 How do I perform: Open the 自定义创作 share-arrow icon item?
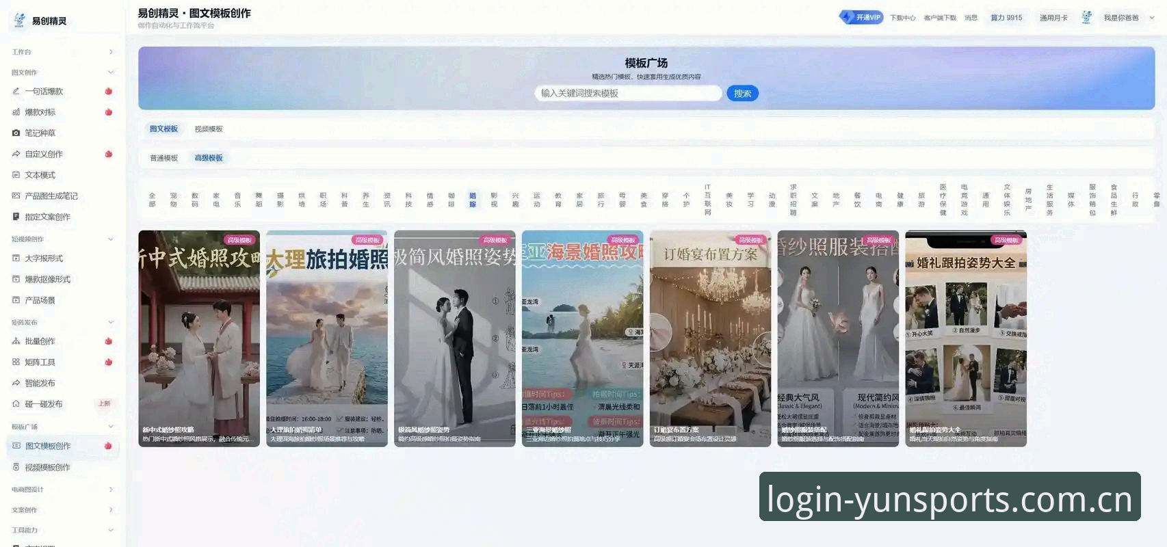[x=16, y=154]
